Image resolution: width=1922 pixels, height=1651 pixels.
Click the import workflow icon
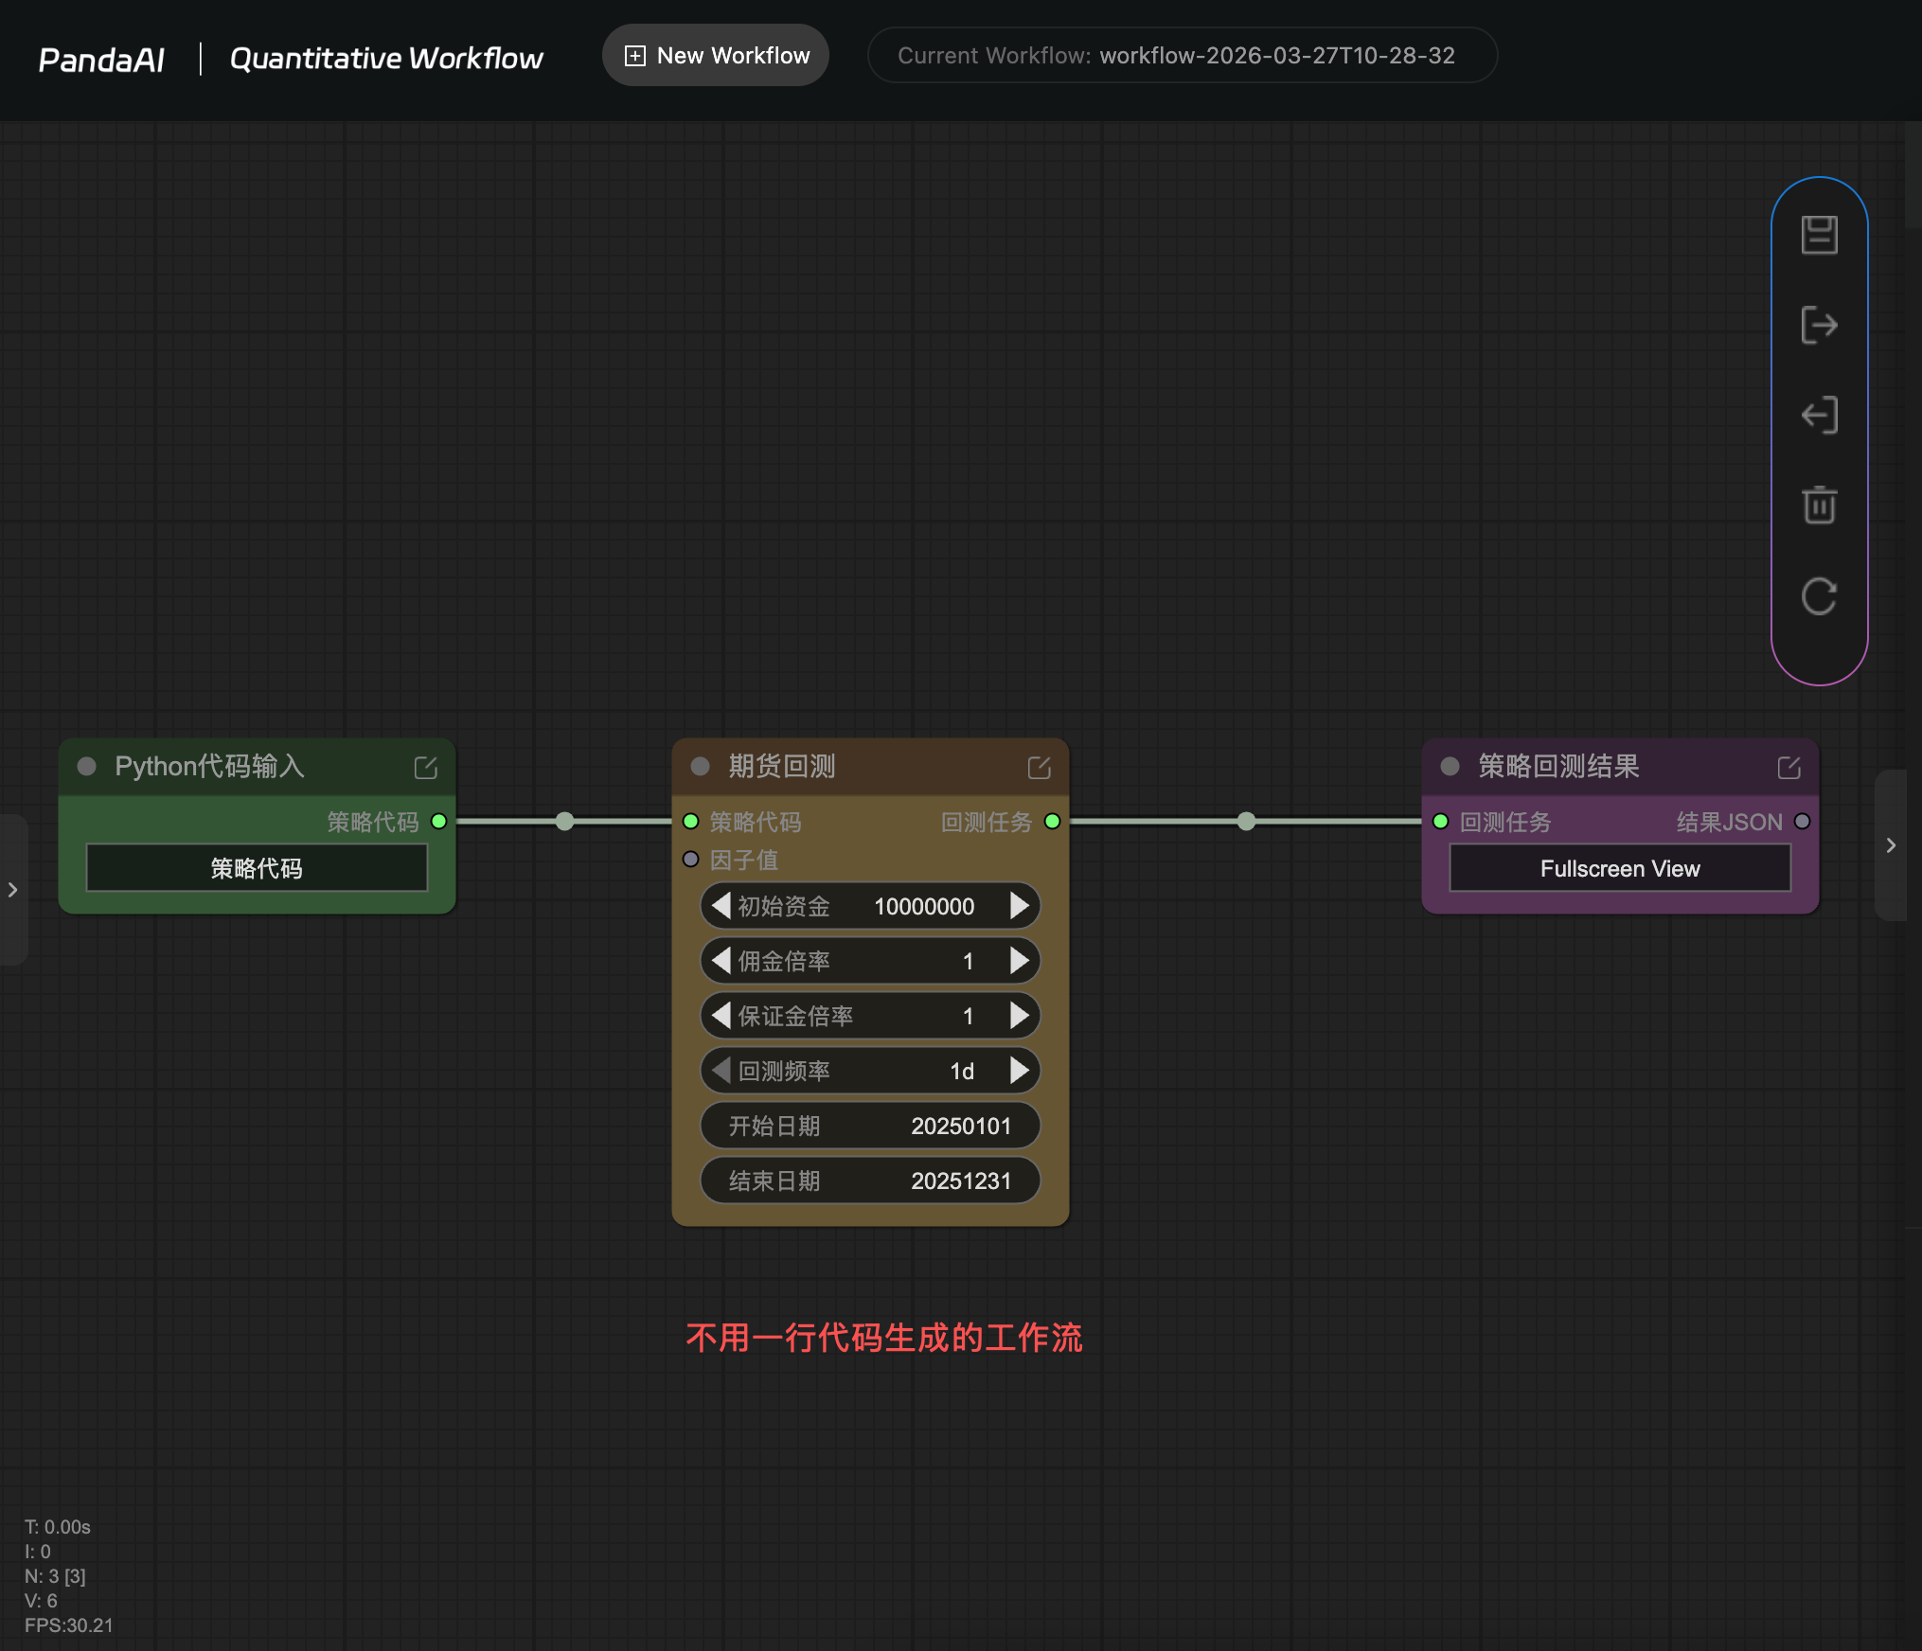(x=1819, y=415)
